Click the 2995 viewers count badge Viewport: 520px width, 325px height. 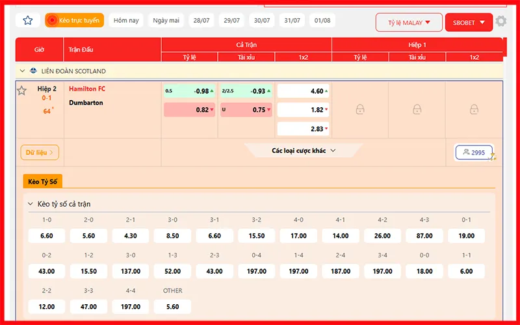click(x=474, y=153)
